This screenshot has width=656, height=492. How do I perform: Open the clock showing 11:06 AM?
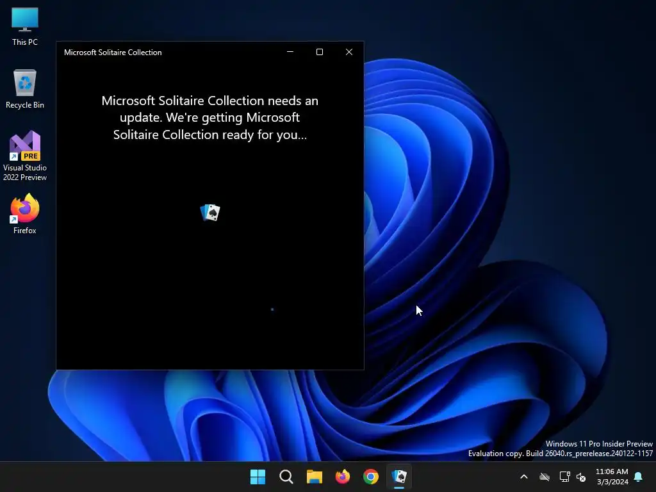pyautogui.click(x=612, y=477)
